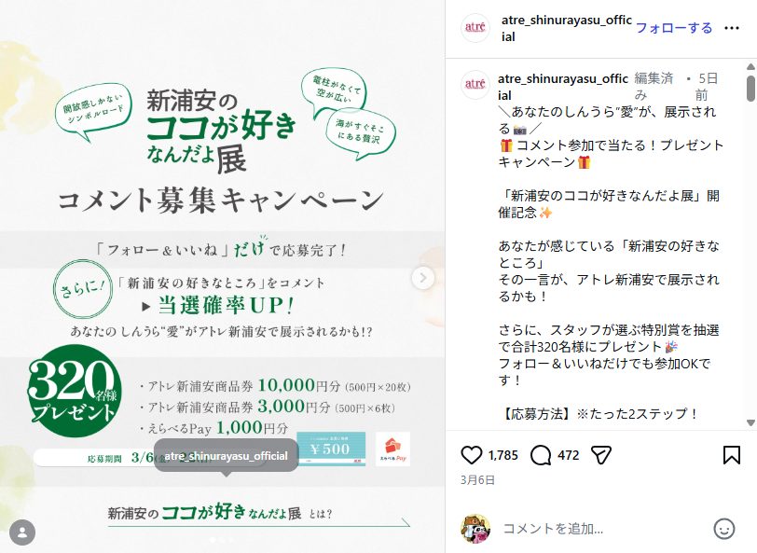
Task: Open comments via speech bubble icon
Action: click(x=540, y=455)
